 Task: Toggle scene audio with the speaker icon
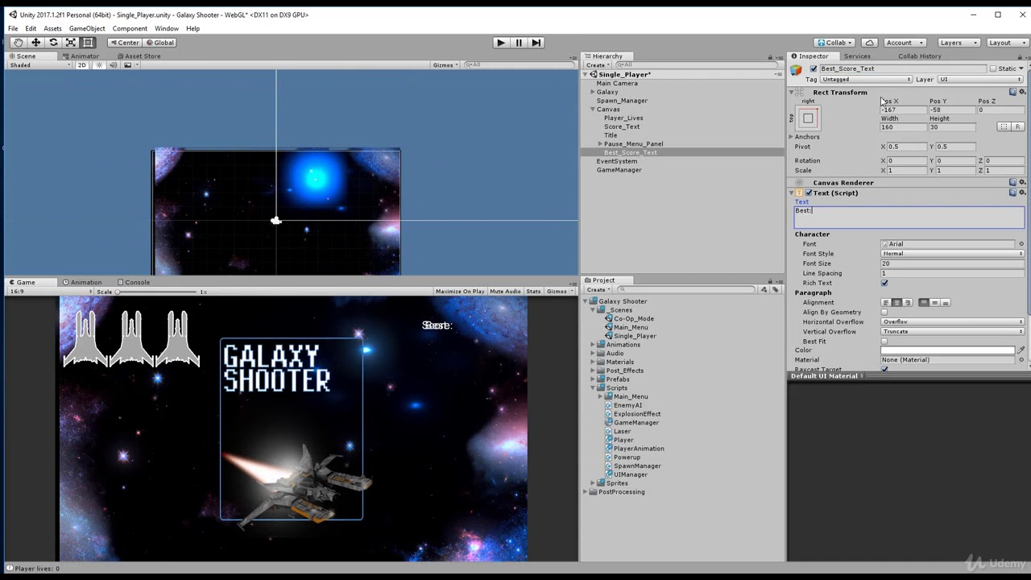pyautogui.click(x=113, y=65)
